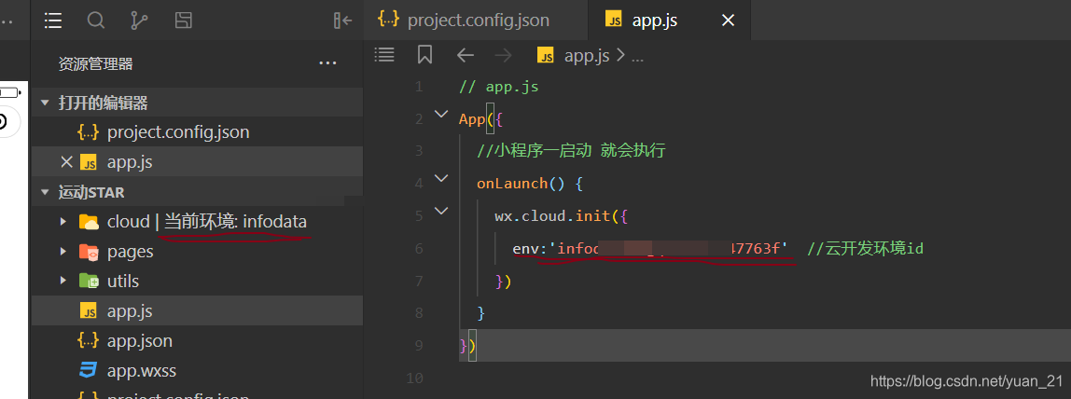Expand the cloud folder arrow

(63, 222)
